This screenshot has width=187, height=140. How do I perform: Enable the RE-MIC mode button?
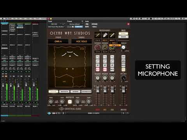(x=123, y=33)
